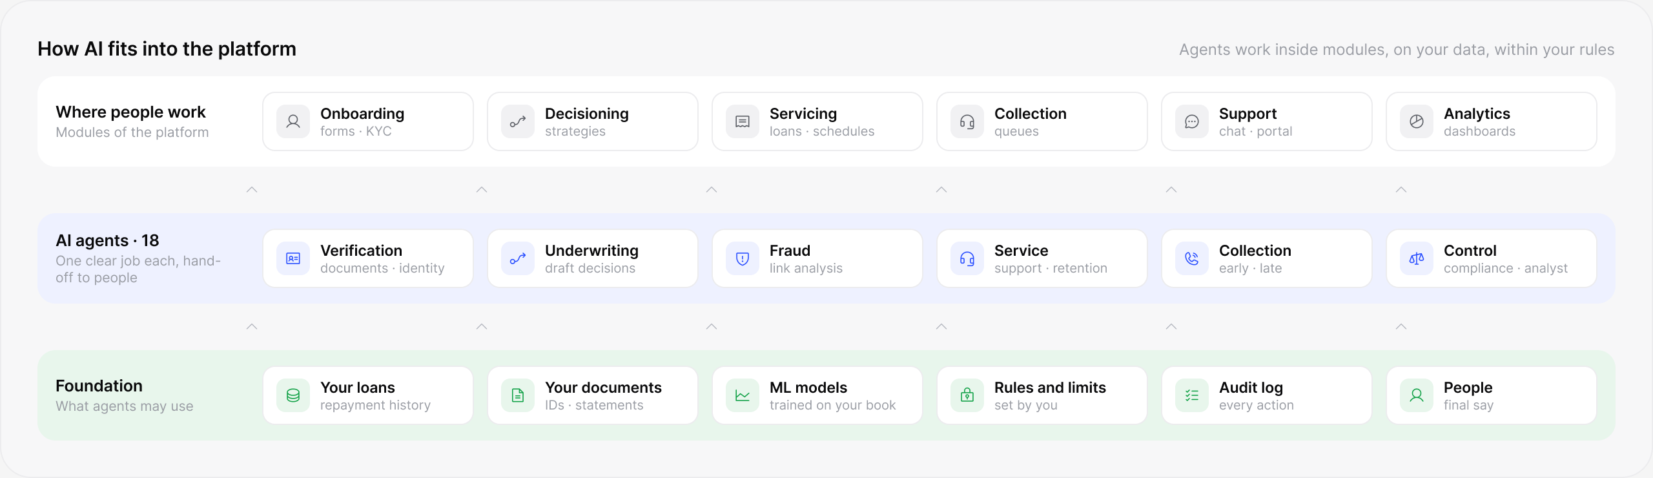This screenshot has width=1653, height=478.
Task: Click the "forms · KYC" subtitle
Action: pyautogui.click(x=356, y=131)
